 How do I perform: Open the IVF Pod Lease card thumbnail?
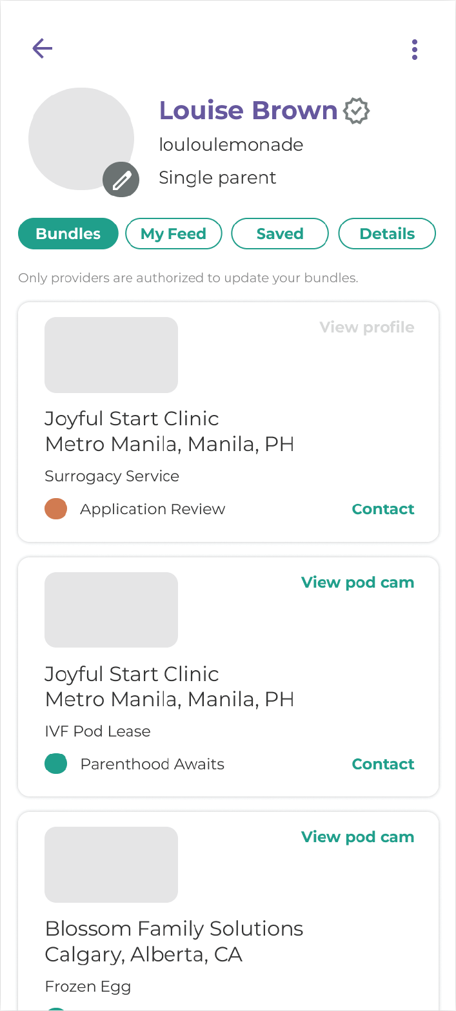111,610
